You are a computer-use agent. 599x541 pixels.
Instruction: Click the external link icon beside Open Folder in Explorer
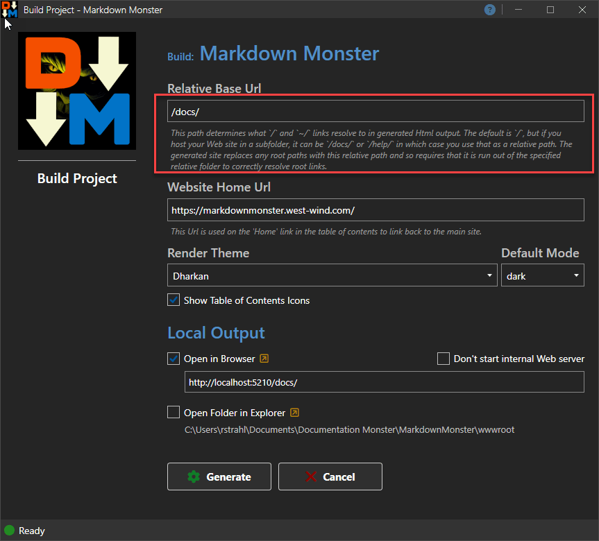click(x=294, y=412)
